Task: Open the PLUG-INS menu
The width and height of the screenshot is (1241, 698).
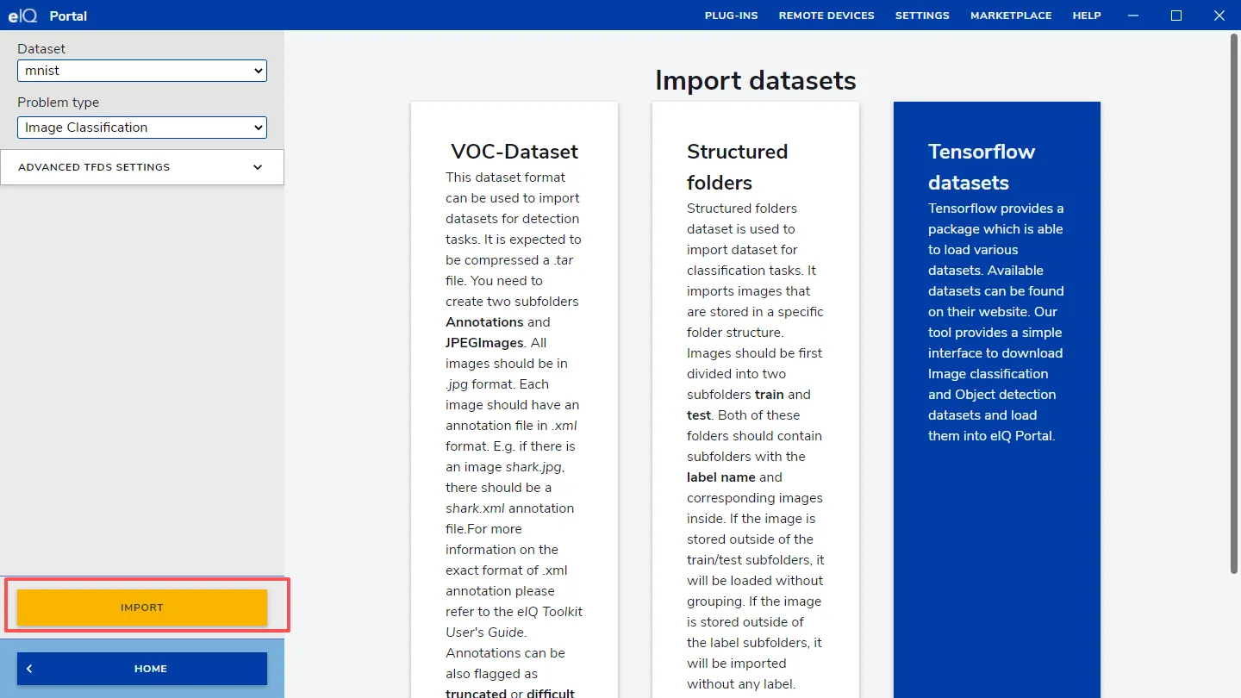Action: click(731, 16)
